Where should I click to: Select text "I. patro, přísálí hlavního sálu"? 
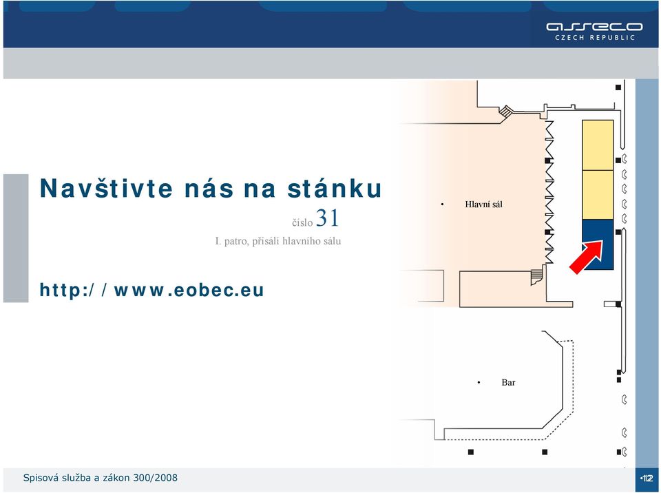(x=277, y=241)
